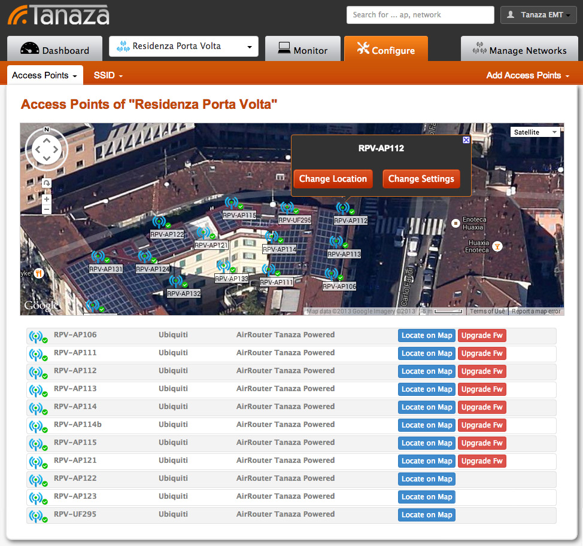Open the map Terms of Use link

tap(487, 311)
